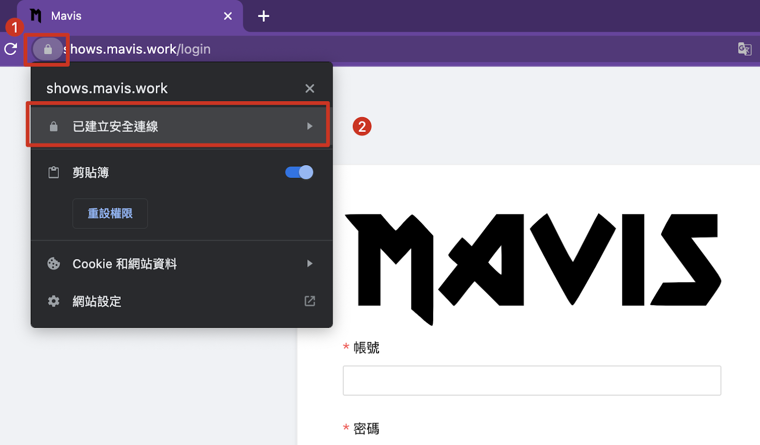Click the 密碼 field label
This screenshot has height=445, width=760.
click(366, 429)
